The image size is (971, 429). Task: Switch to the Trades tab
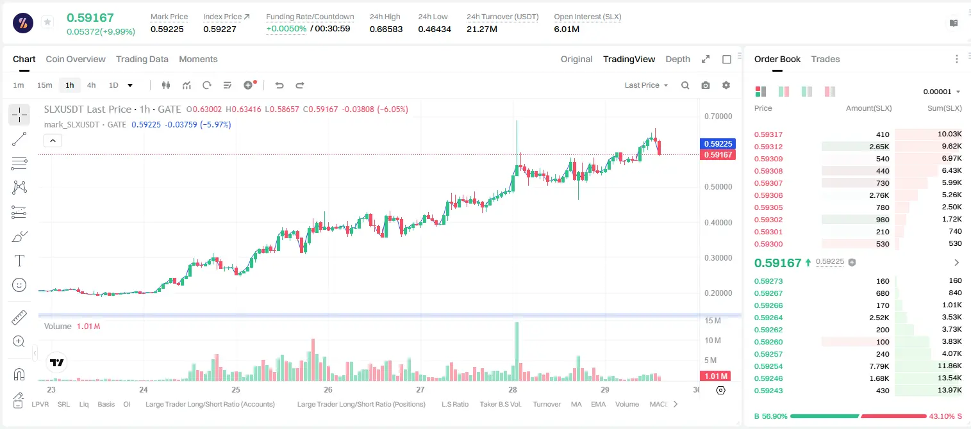(826, 59)
